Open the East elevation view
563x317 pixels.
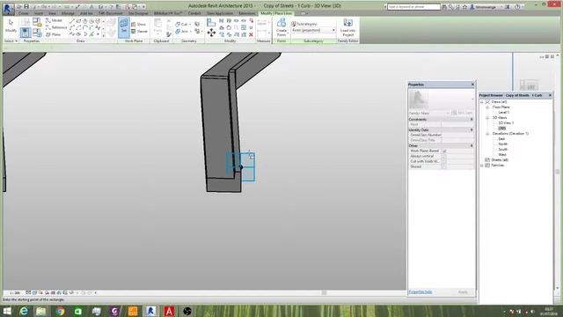pos(501,139)
